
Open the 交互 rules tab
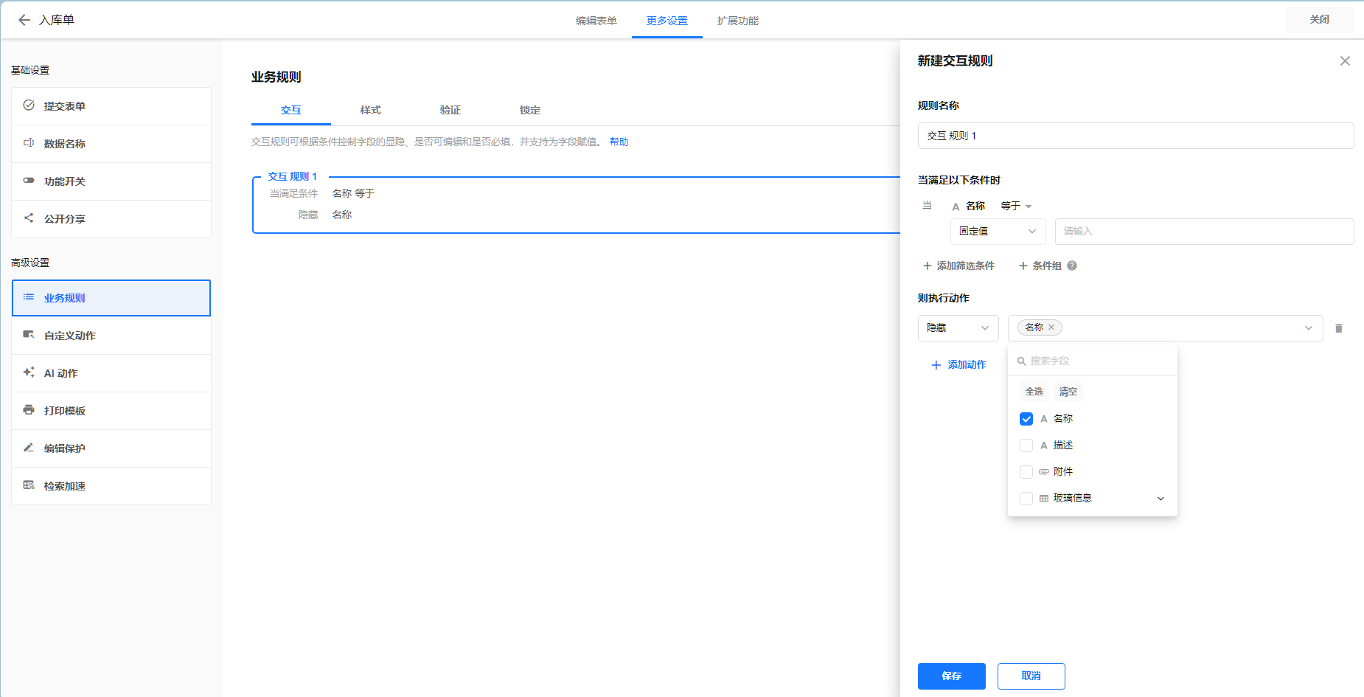pos(291,110)
